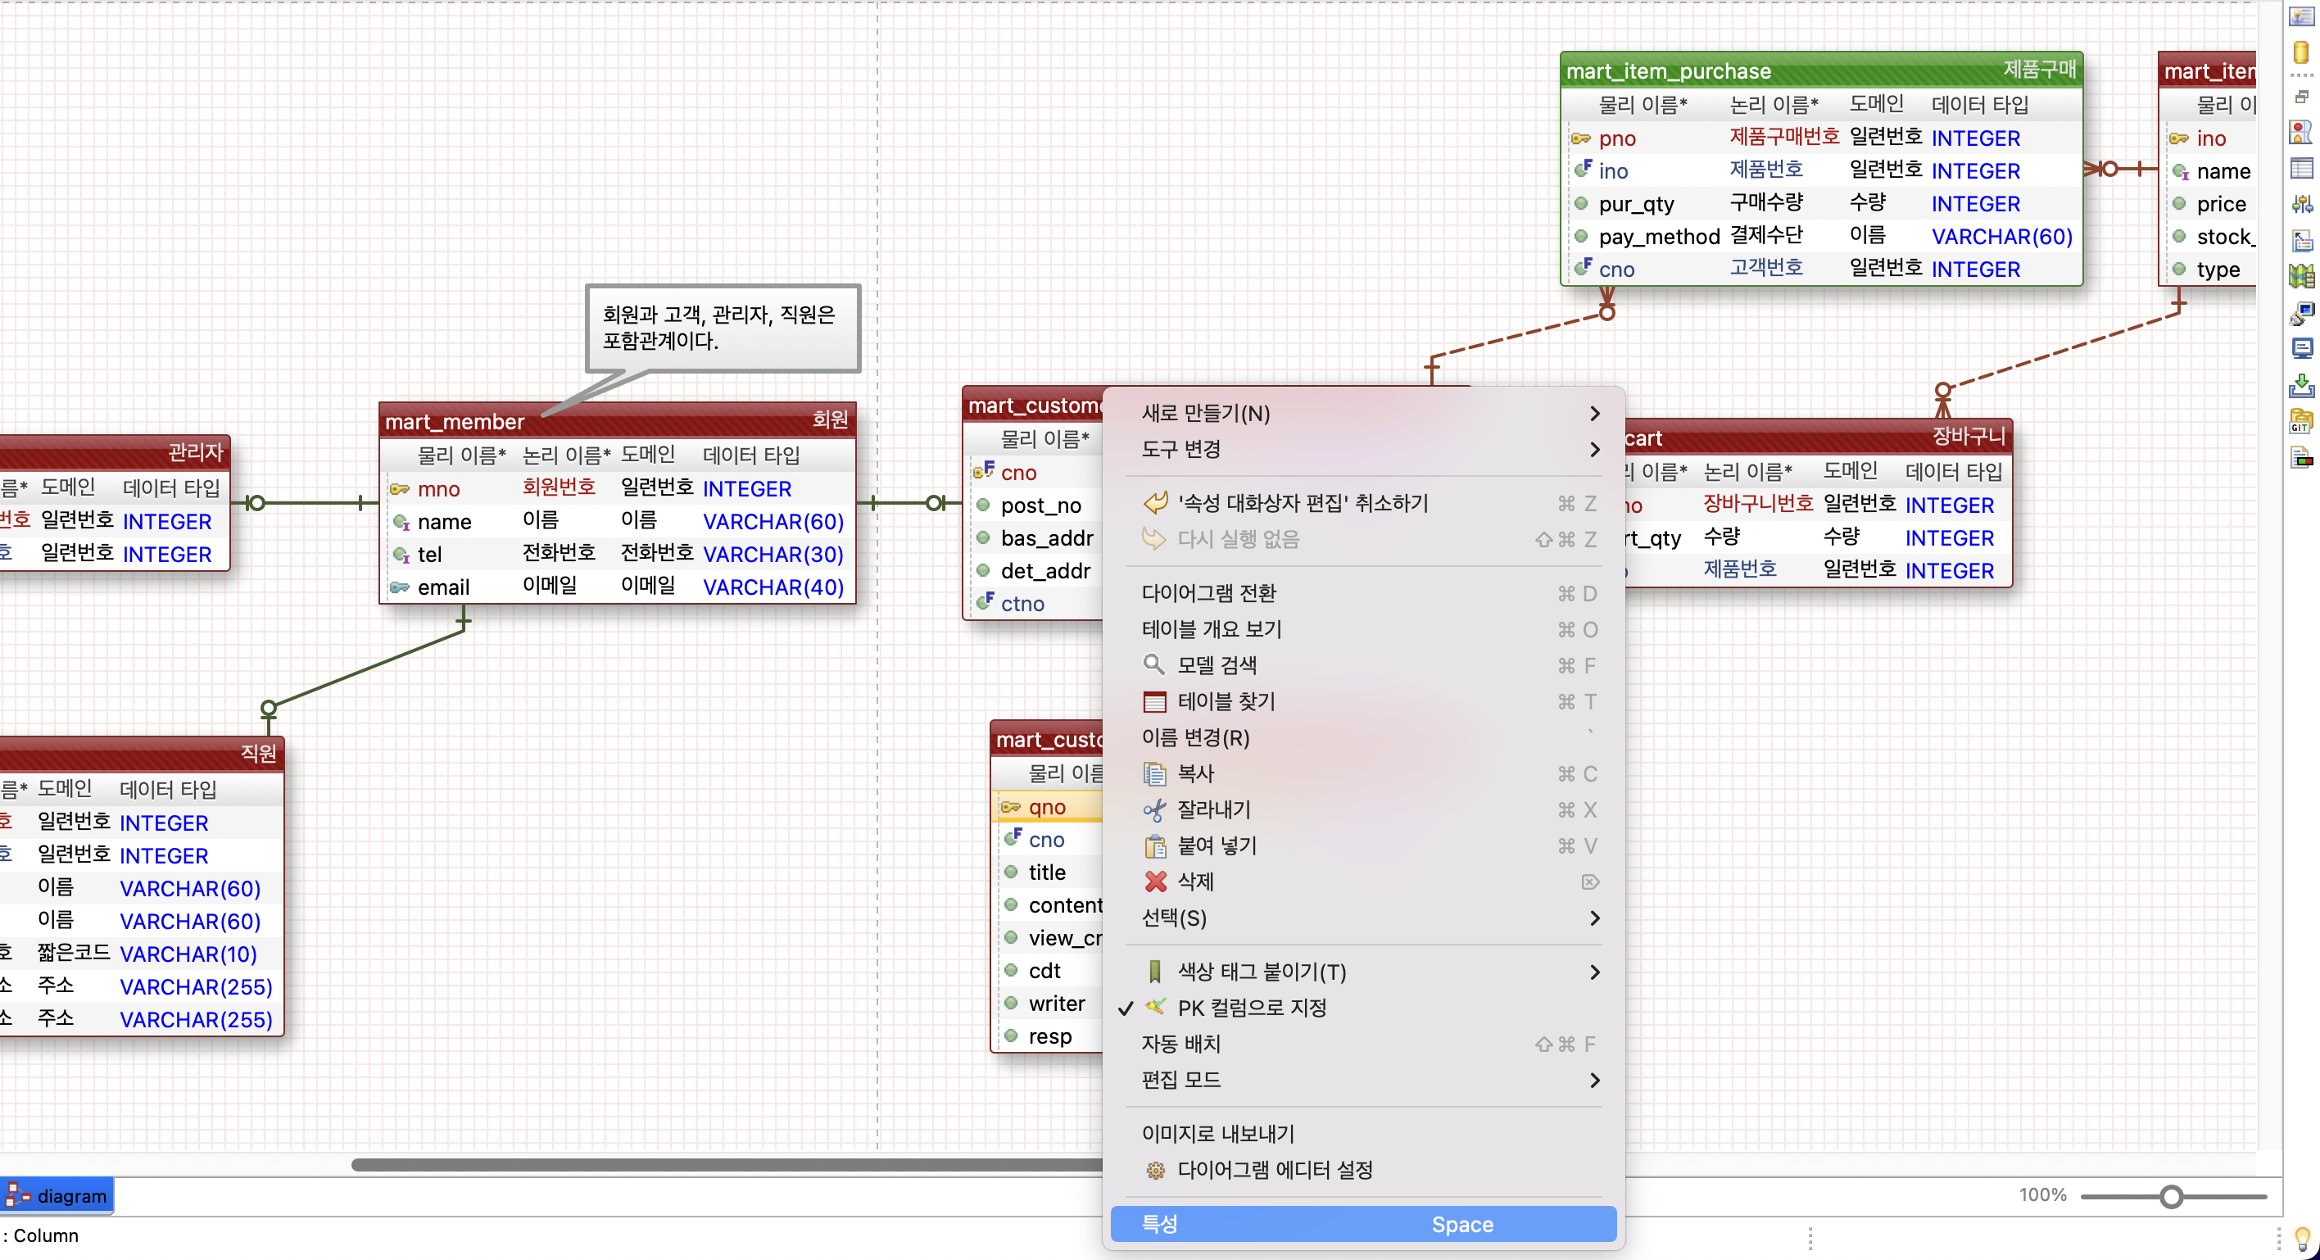Click key icon row mno in mart_member
Viewport: 2320px width, 1260px height.
point(618,489)
